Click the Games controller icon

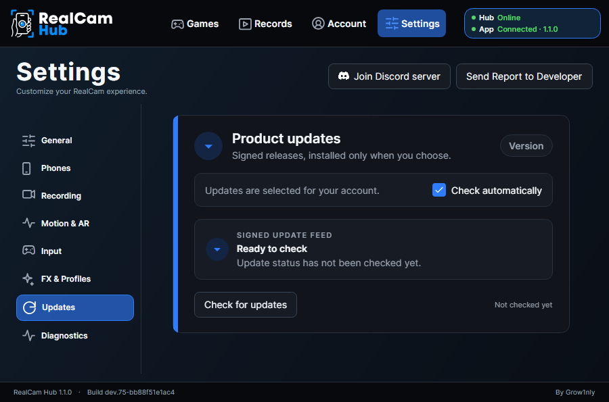pos(177,24)
